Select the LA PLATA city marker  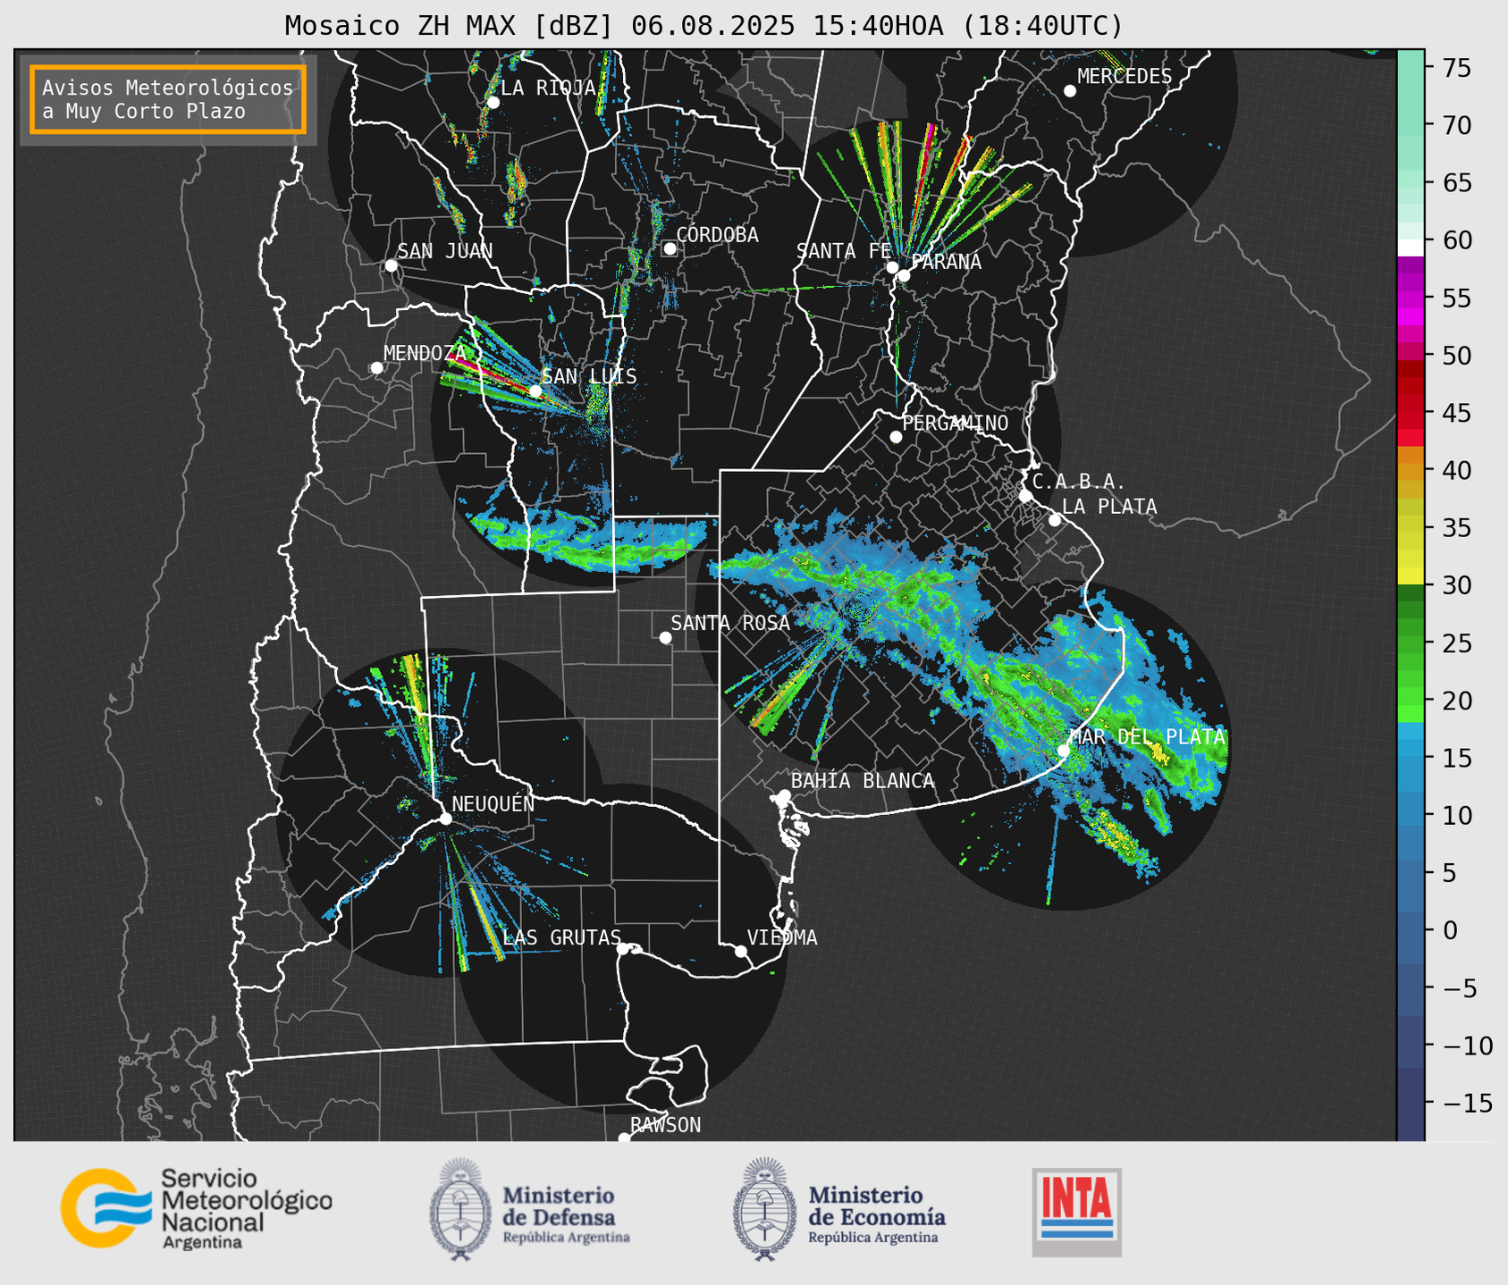tap(1055, 520)
